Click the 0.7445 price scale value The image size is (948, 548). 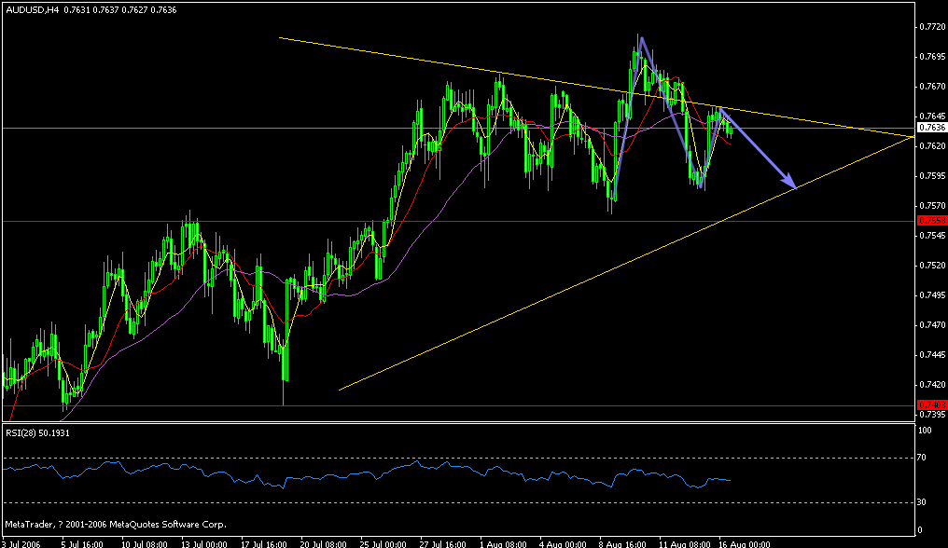pos(932,355)
